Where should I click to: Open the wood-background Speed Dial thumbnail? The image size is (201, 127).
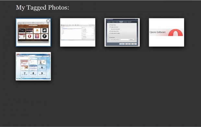click(x=33, y=32)
